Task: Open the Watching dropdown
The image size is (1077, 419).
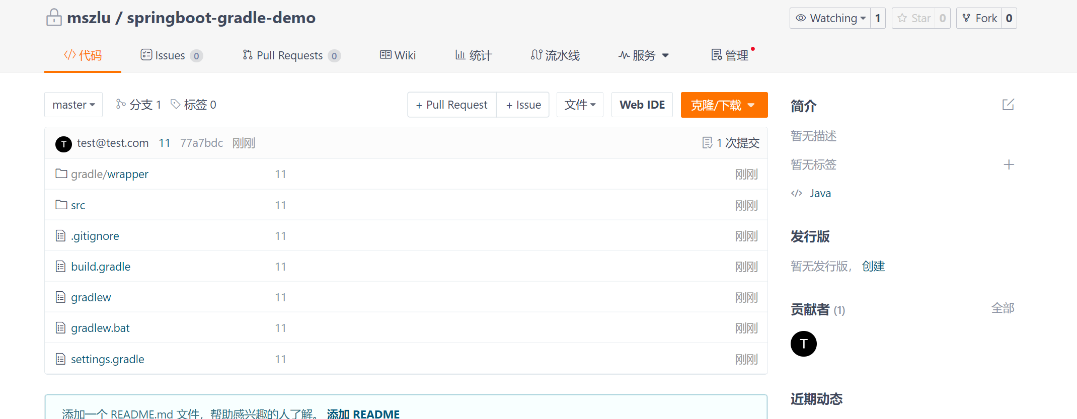Action: click(830, 19)
